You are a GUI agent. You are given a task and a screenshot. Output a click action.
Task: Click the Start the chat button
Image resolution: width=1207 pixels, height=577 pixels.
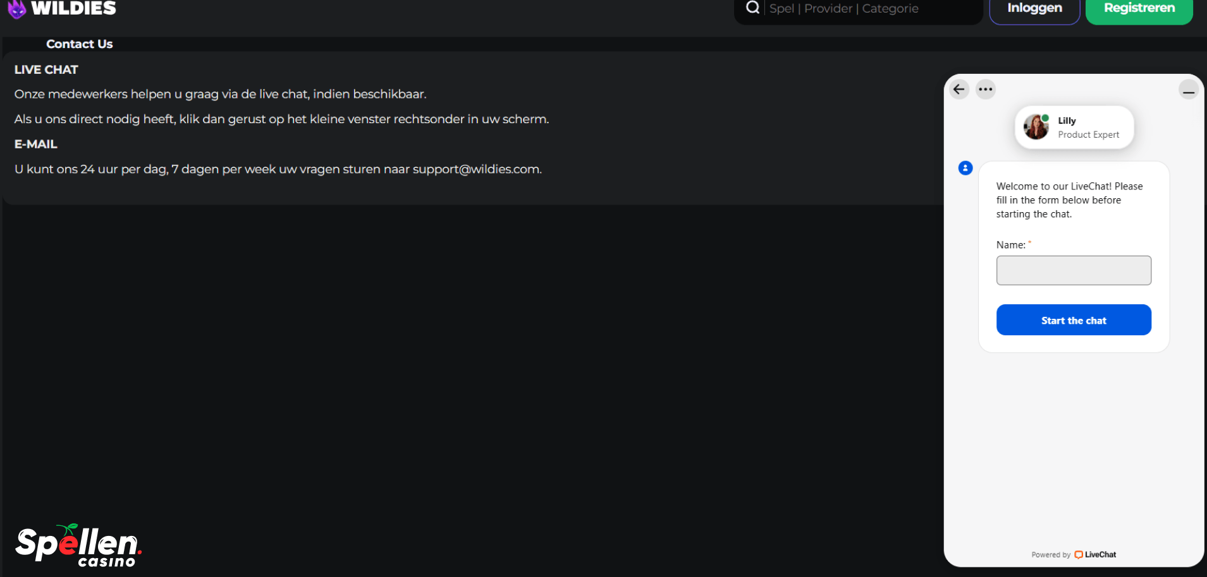(x=1074, y=320)
